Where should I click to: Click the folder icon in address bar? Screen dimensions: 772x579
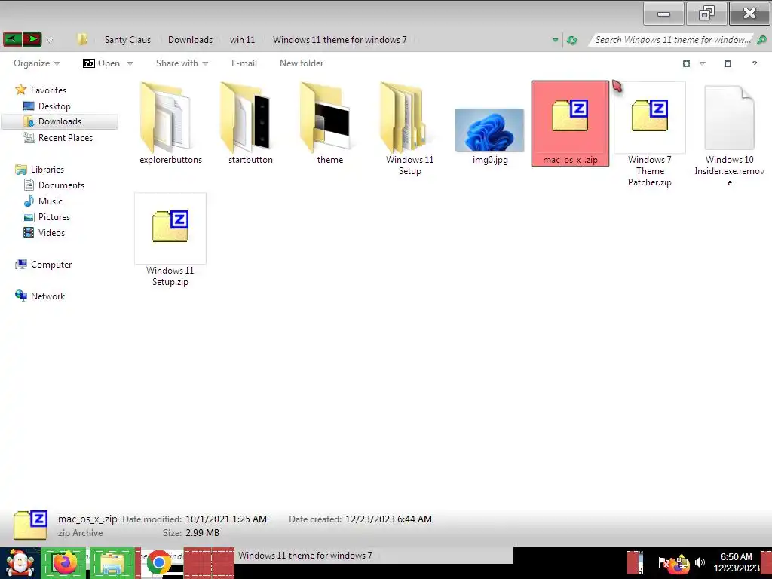click(x=82, y=39)
